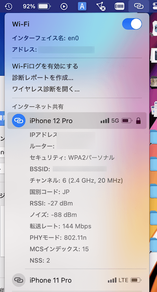Turn off the Wi-Fi switch

(132, 24)
